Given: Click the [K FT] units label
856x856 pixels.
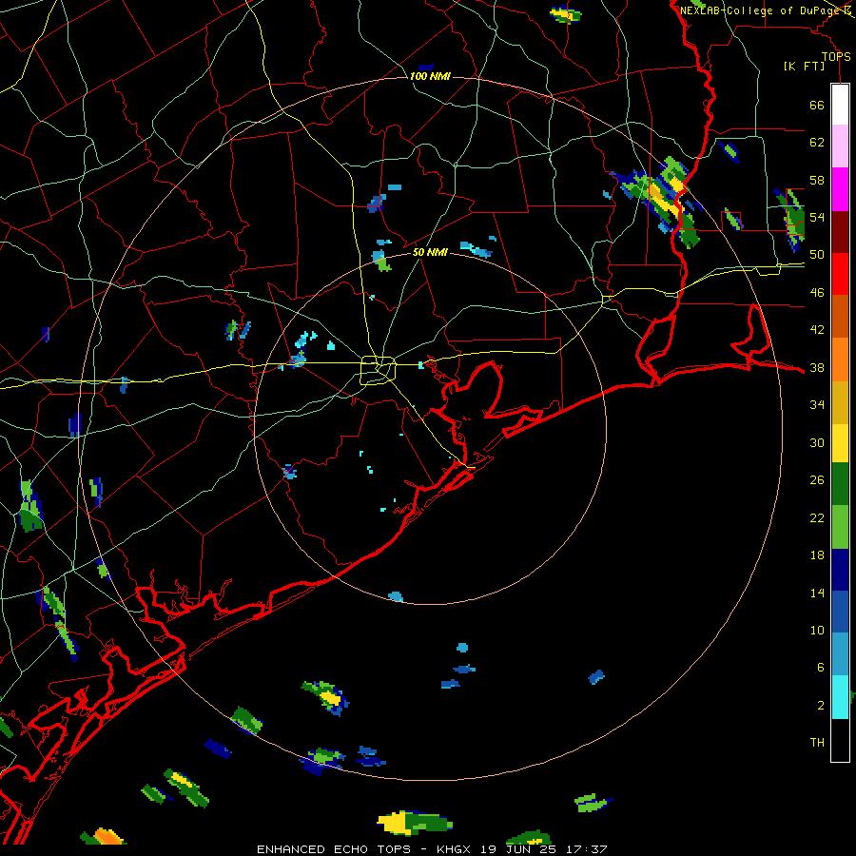Looking at the screenshot, I should coord(804,67).
